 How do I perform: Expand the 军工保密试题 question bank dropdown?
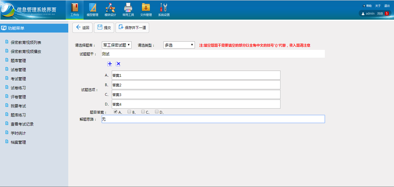tap(116, 45)
